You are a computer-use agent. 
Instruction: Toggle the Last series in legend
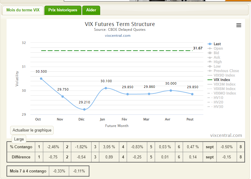214,44
